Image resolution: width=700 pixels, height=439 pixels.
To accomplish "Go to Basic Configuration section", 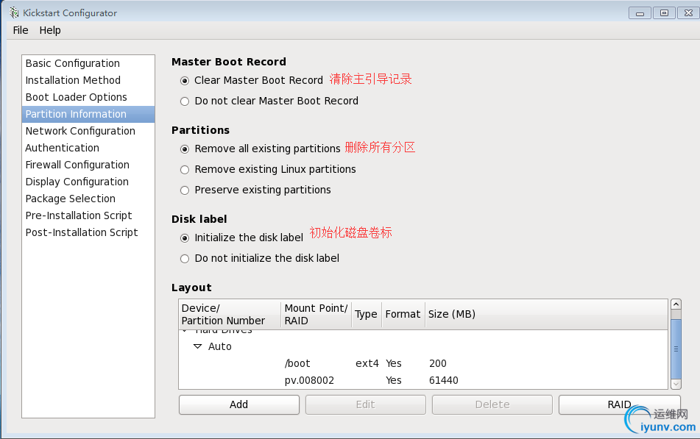I will 88,63.
